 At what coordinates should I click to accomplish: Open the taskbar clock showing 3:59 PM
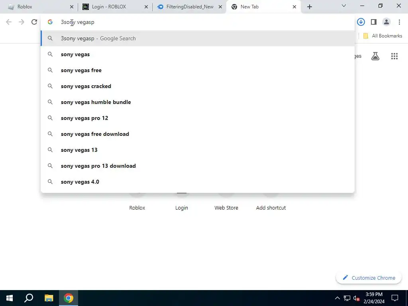pos(374,298)
